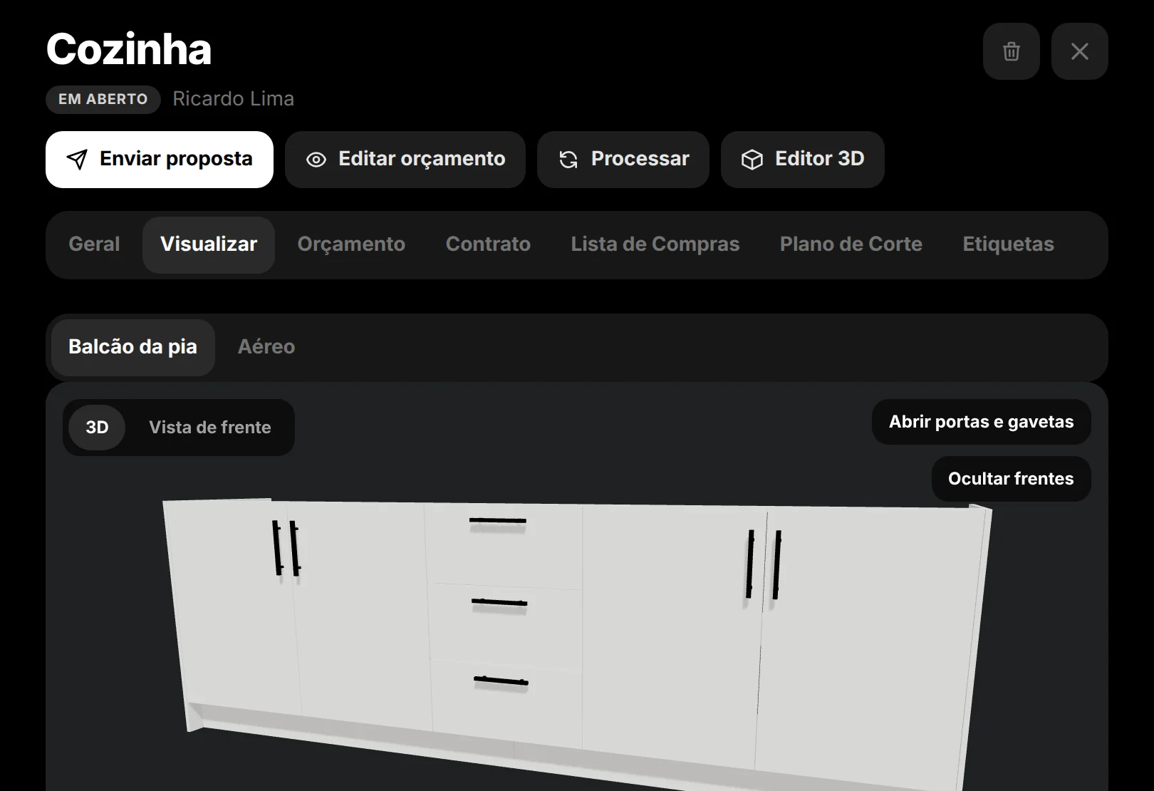Click the Cozinha project title
1154x791 pixels.
point(129,49)
